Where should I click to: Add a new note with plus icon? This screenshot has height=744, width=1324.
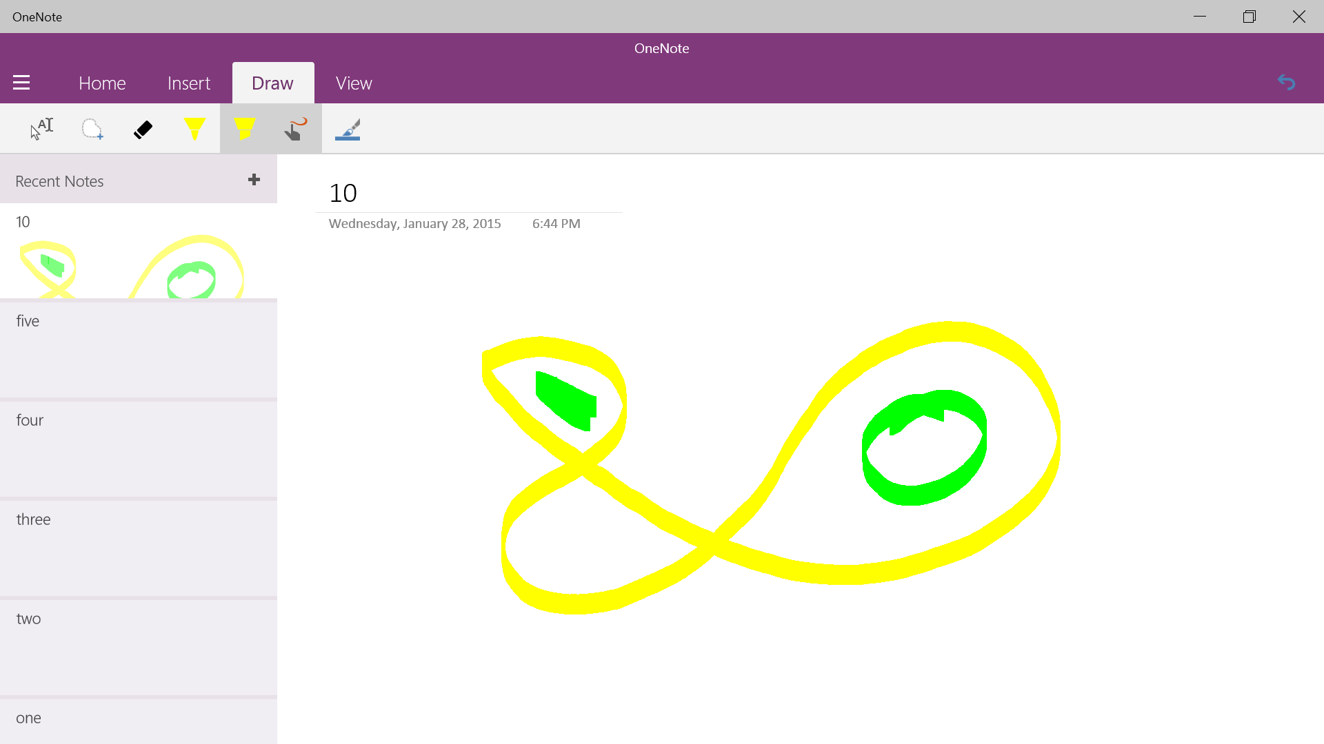[x=254, y=180]
